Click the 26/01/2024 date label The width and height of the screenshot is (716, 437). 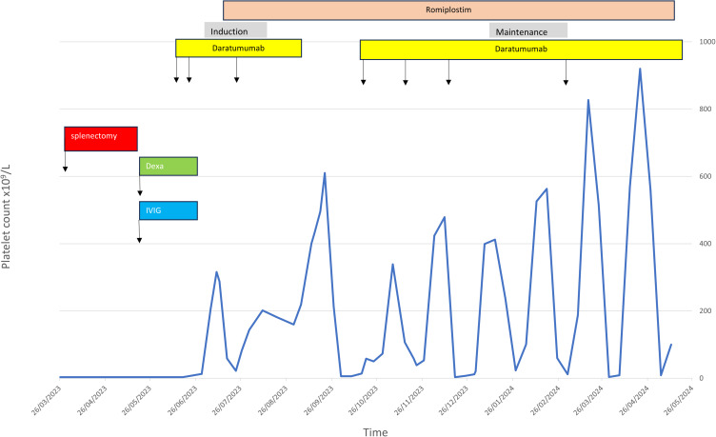[x=489, y=404]
